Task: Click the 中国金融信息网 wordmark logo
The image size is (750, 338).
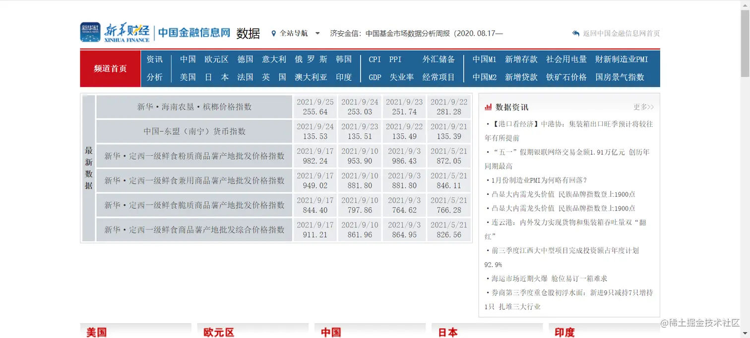Action: click(193, 33)
